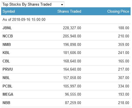Click the NBL stock symbol
This screenshot has height=108, width=132.
(6, 78)
